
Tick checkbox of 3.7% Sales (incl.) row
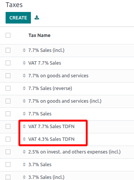(8, 177)
